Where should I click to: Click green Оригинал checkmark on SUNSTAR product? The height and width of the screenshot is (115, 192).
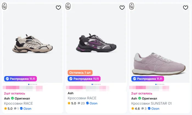point(140,98)
